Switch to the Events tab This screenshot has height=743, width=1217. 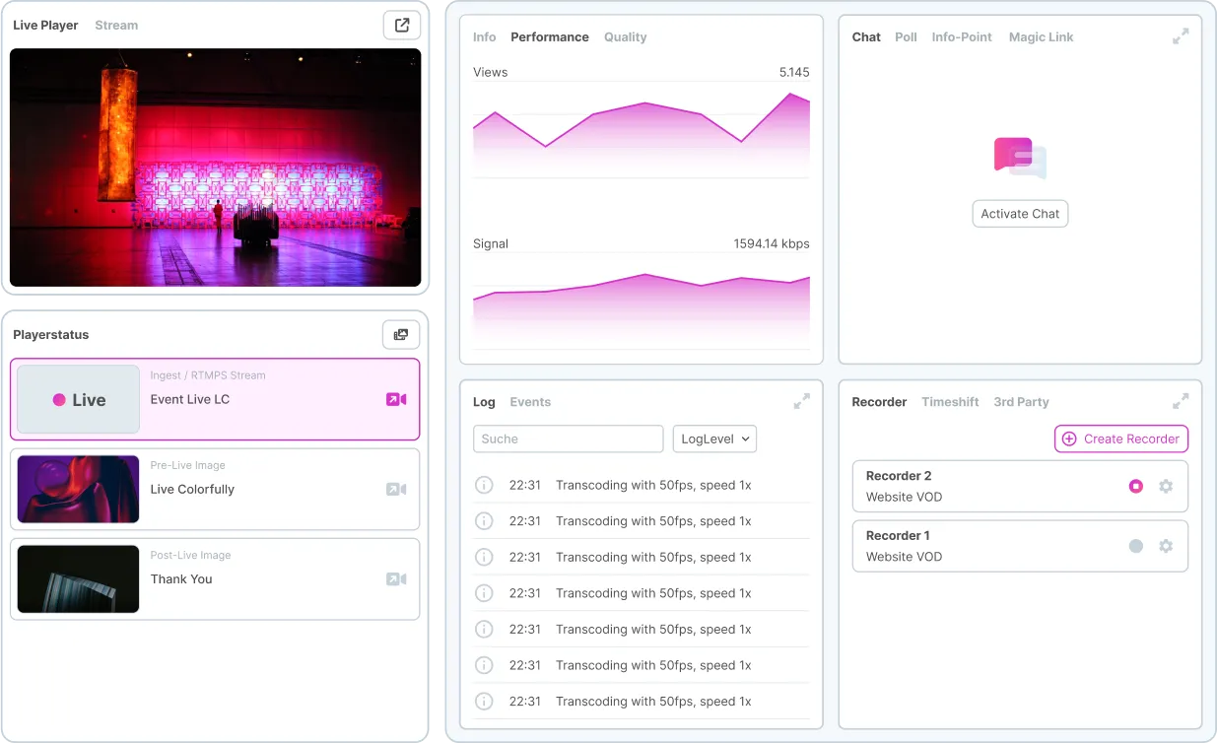pyautogui.click(x=530, y=402)
